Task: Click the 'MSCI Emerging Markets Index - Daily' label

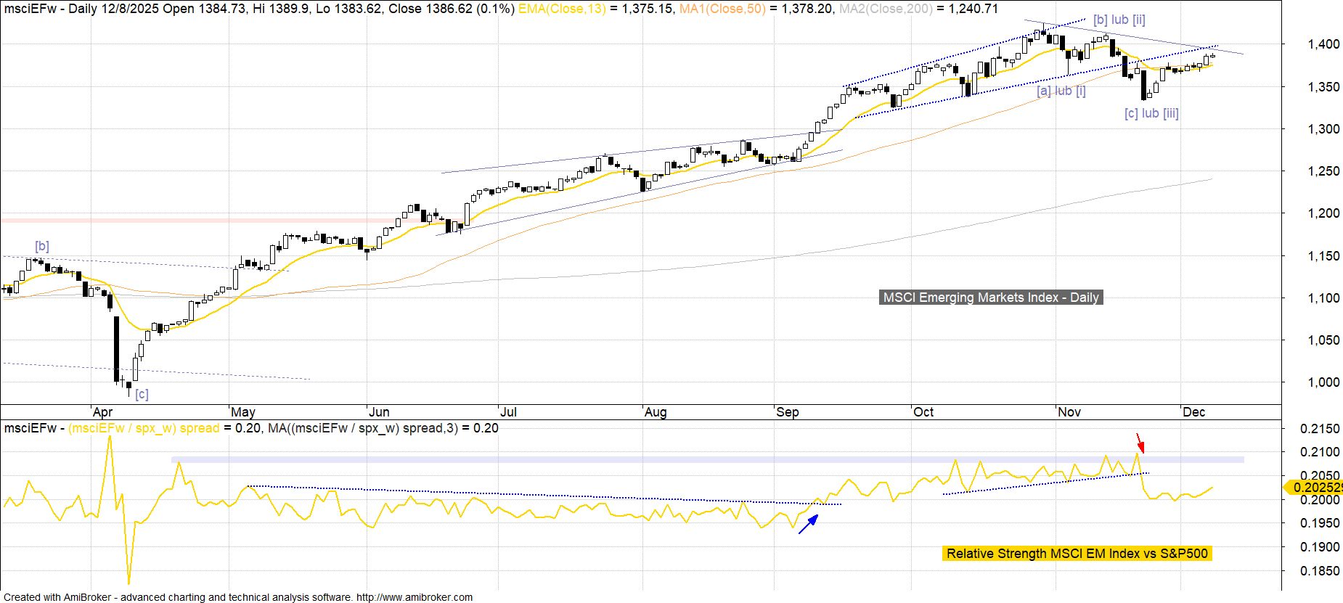Action: pos(990,298)
